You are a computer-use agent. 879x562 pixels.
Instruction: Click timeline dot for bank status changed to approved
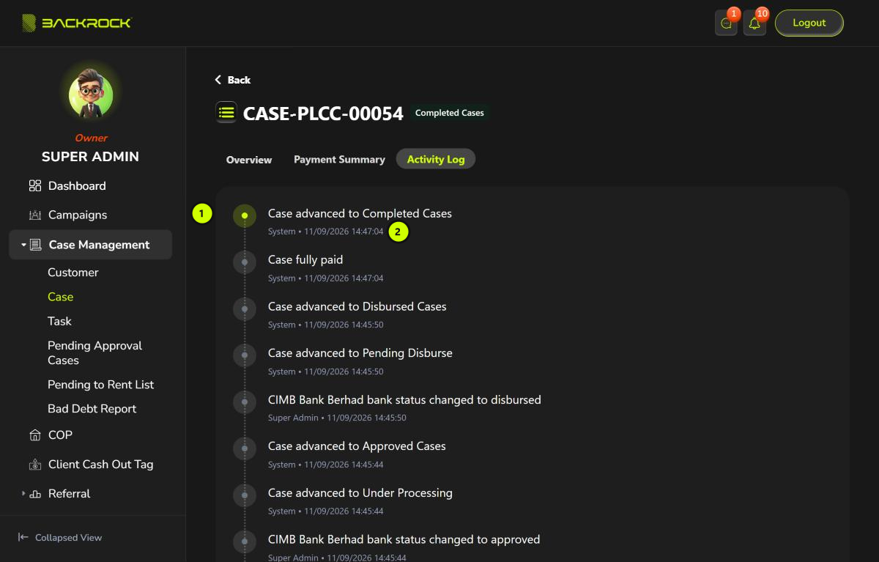(x=245, y=541)
